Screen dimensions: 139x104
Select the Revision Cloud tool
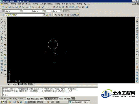pyautogui.click(x=2, y=40)
